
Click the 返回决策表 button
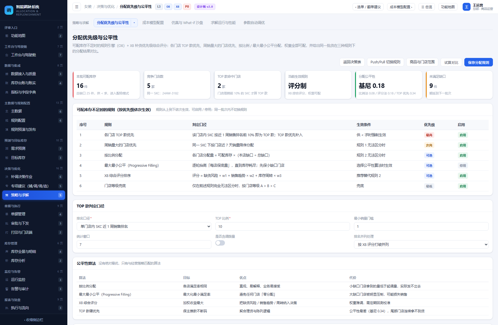[352, 62]
